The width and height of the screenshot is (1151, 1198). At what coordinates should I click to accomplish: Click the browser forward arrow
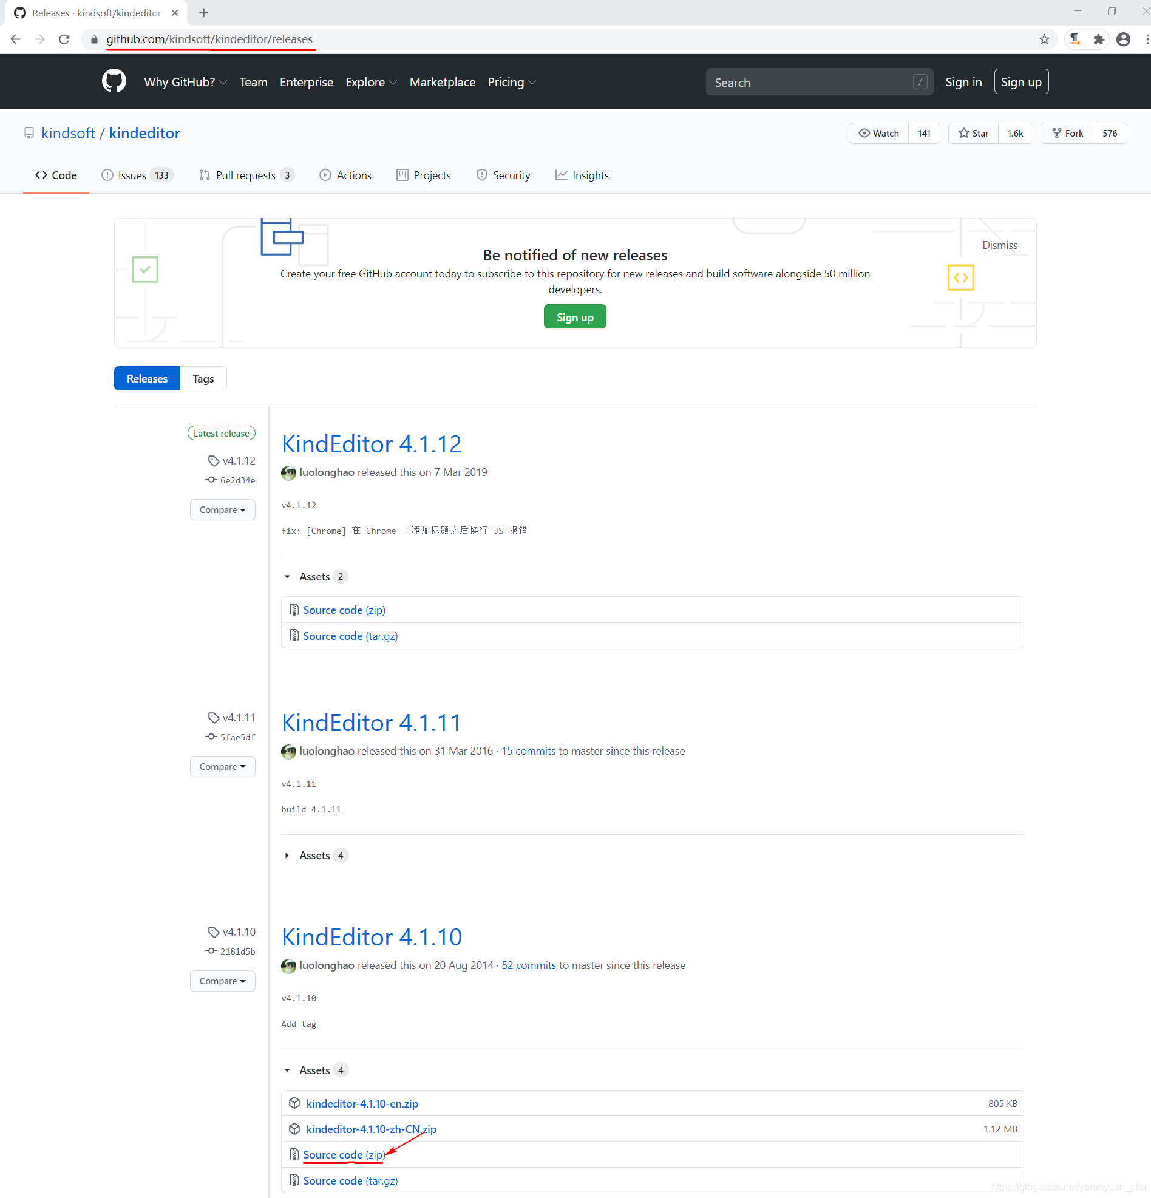[39, 39]
